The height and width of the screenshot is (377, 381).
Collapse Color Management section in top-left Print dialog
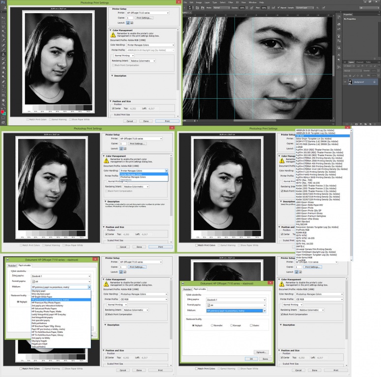[111, 30]
